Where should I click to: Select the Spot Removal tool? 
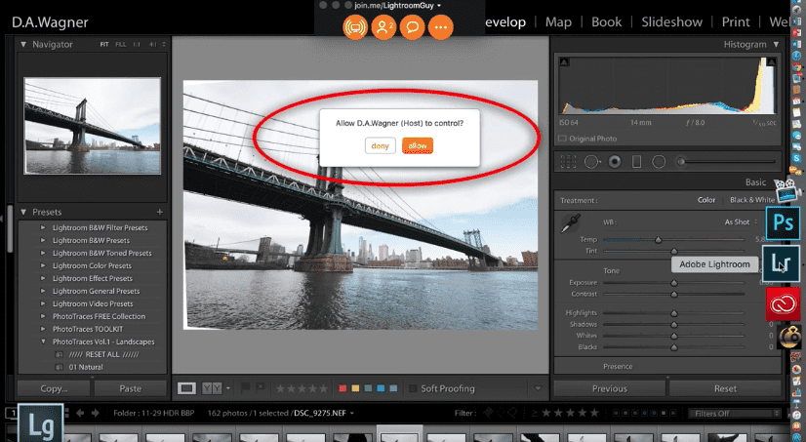(x=591, y=161)
